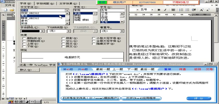Click the IME half-moon width toggle icon

[x=27, y=102]
